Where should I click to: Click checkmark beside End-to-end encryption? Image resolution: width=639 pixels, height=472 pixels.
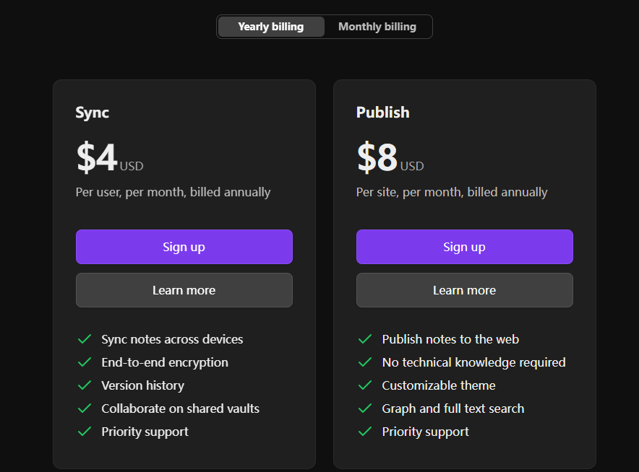click(x=85, y=362)
